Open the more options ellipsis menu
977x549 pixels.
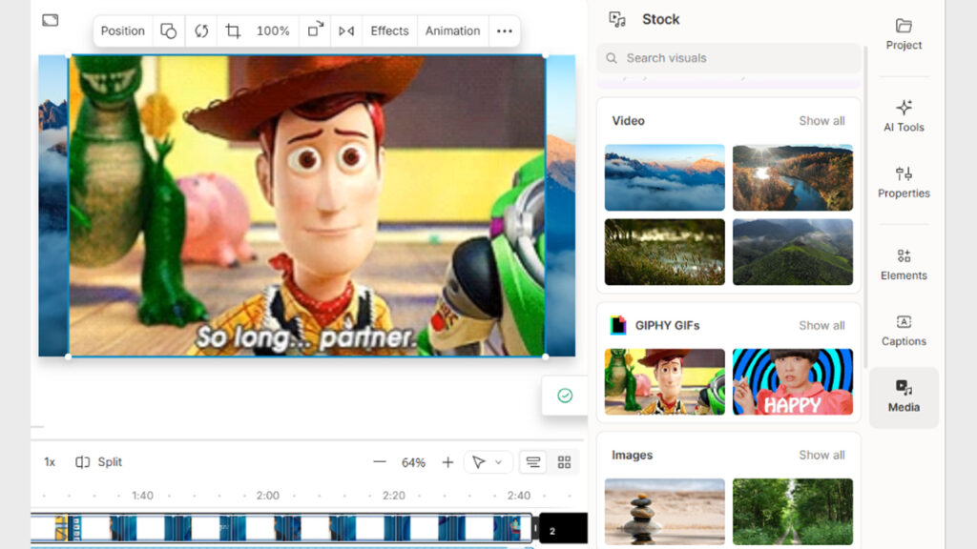pyautogui.click(x=504, y=31)
